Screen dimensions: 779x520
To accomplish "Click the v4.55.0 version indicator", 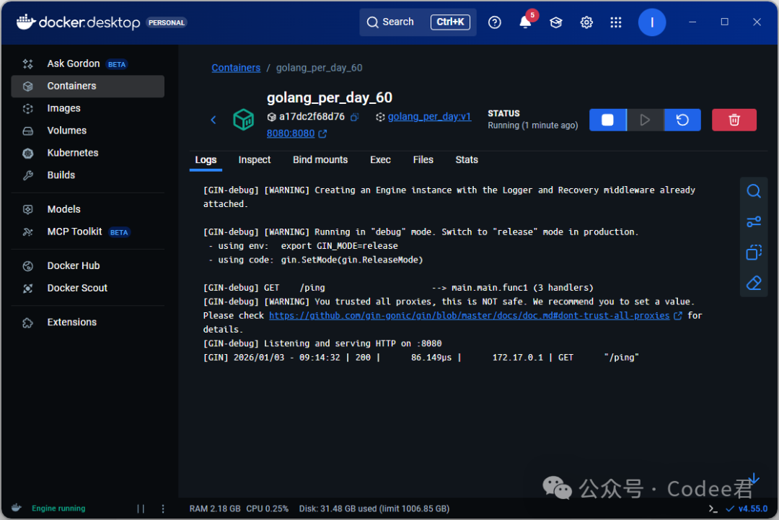I will (x=747, y=508).
